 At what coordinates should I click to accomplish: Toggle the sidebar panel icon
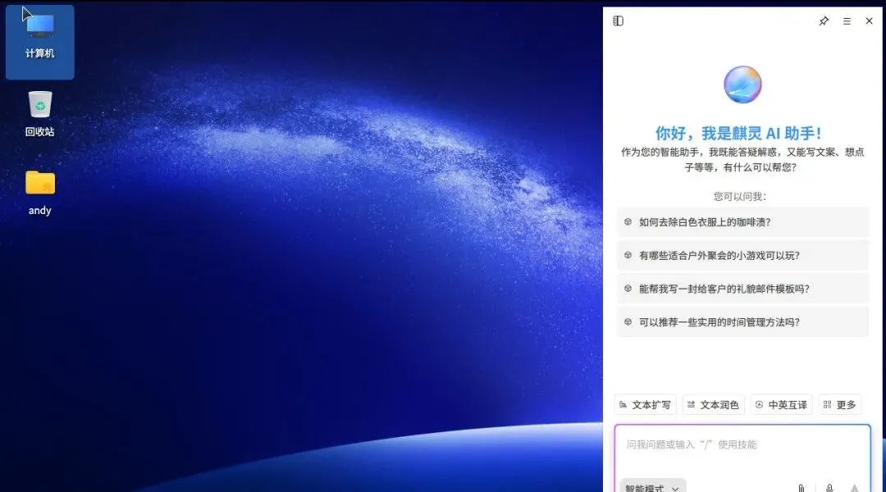point(619,20)
